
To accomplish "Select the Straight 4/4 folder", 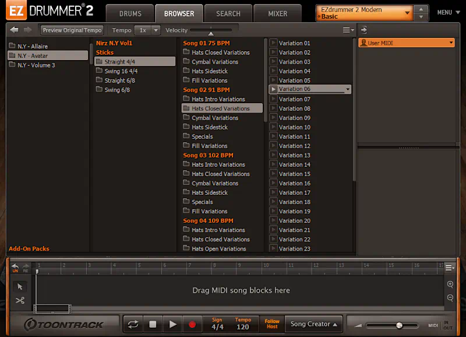I will 135,62.
